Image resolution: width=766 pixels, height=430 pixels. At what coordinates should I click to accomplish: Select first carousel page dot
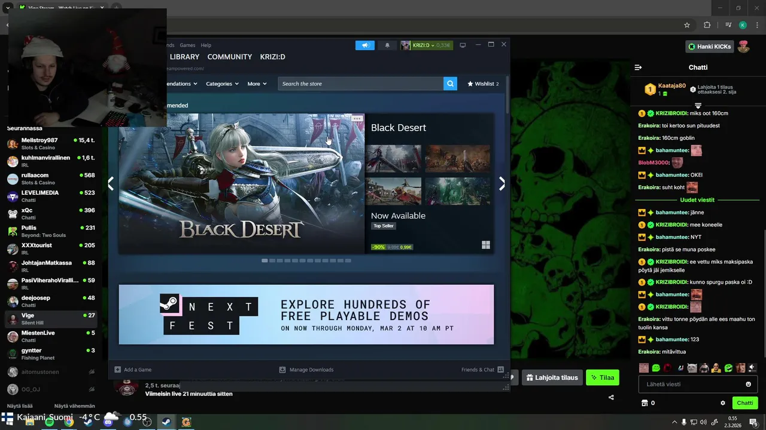coord(265,260)
